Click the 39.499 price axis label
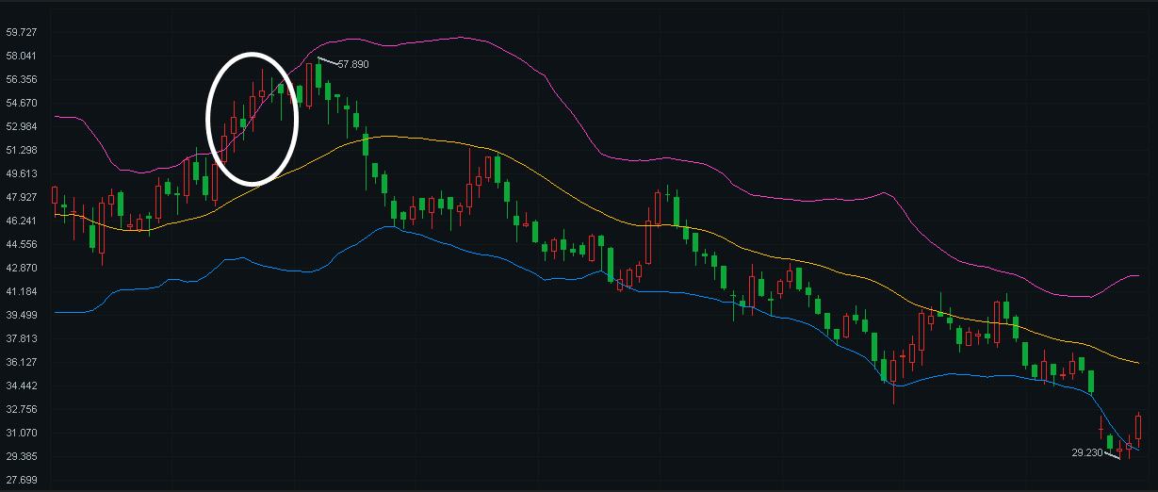The height and width of the screenshot is (492, 1158). pos(21,315)
